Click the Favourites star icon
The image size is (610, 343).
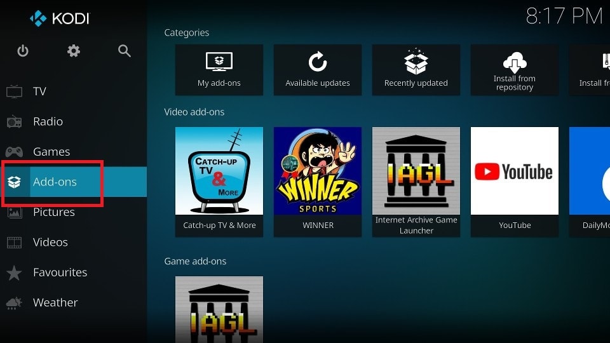coord(15,272)
